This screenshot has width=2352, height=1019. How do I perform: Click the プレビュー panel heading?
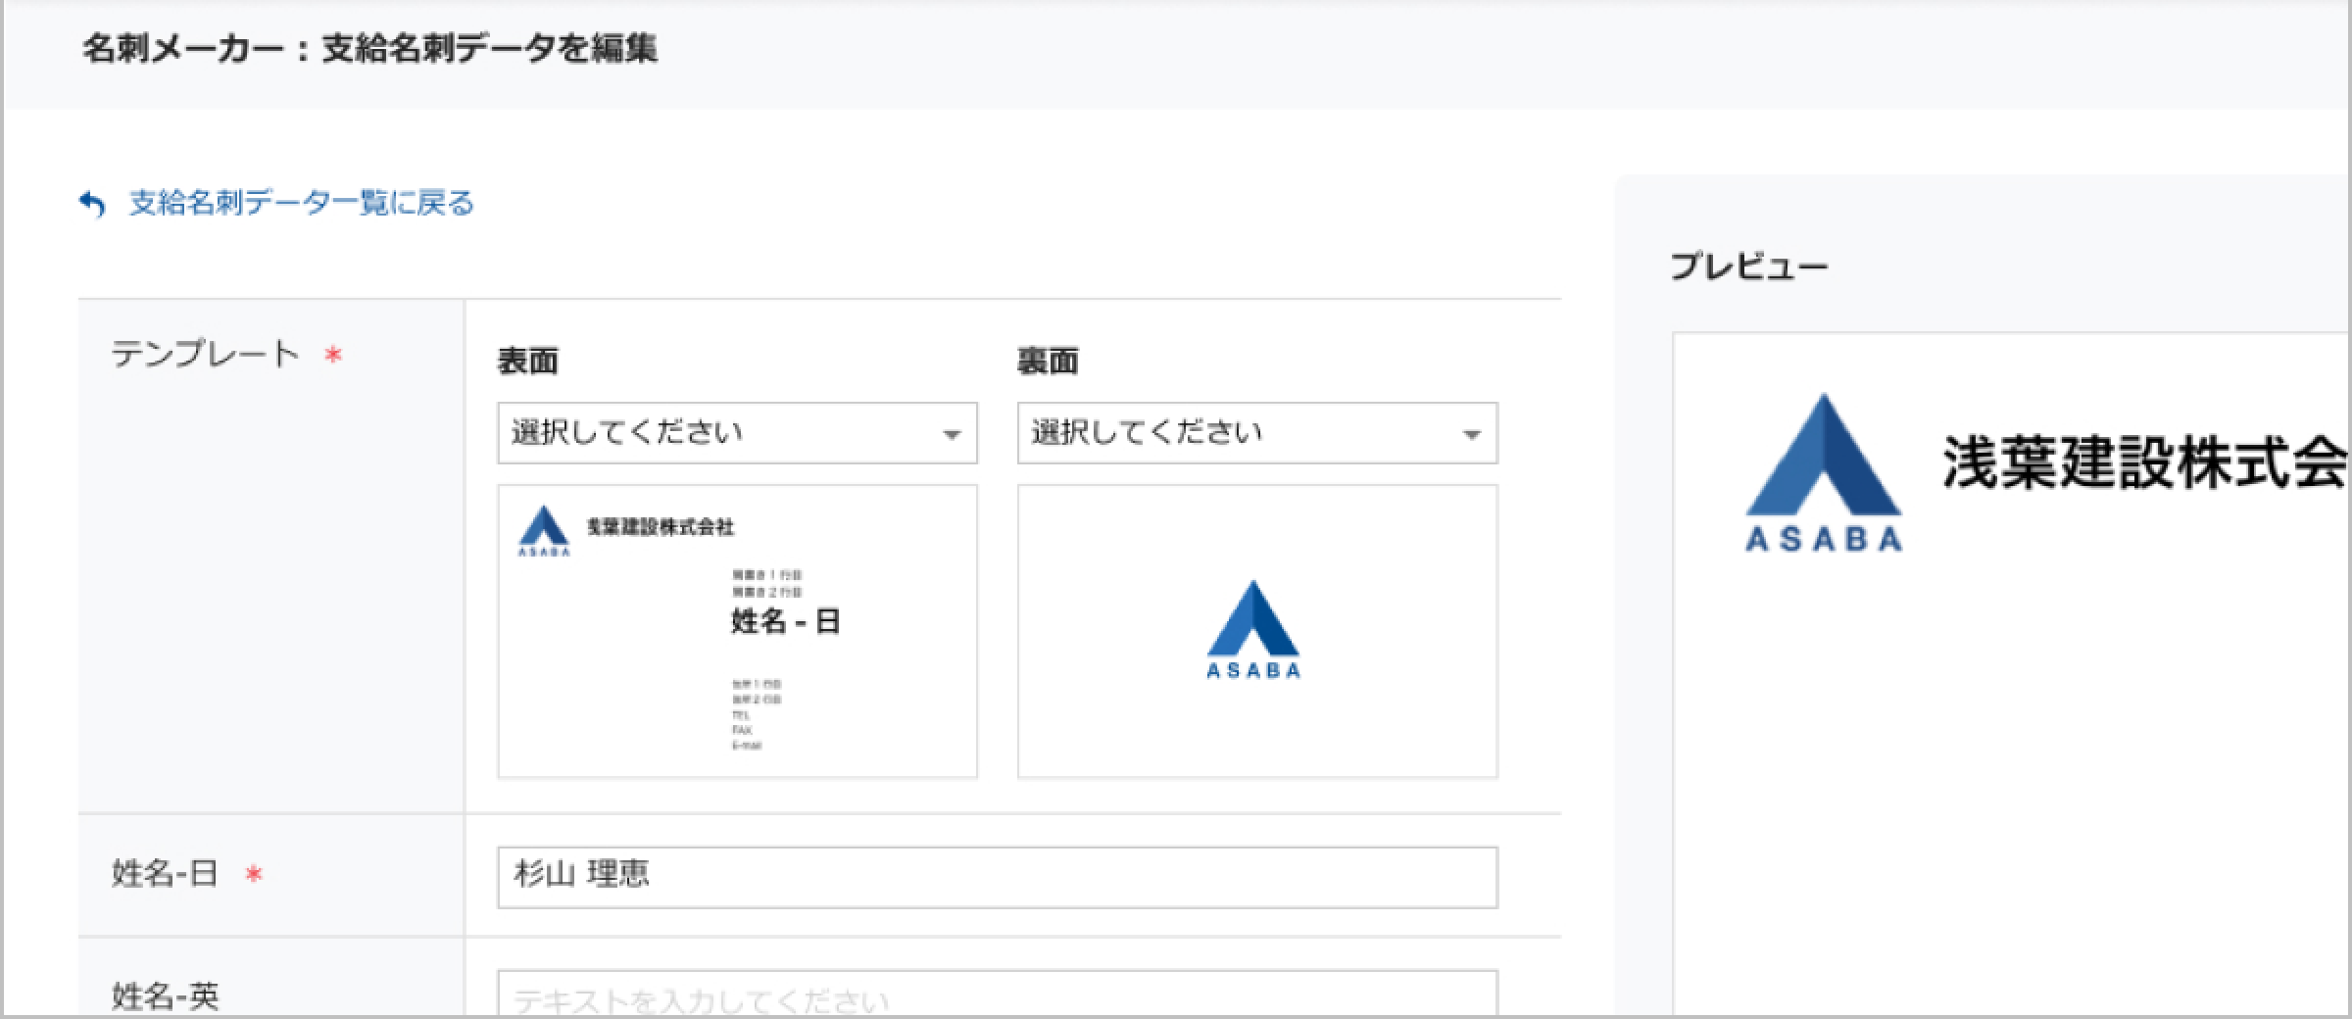click(x=1749, y=267)
